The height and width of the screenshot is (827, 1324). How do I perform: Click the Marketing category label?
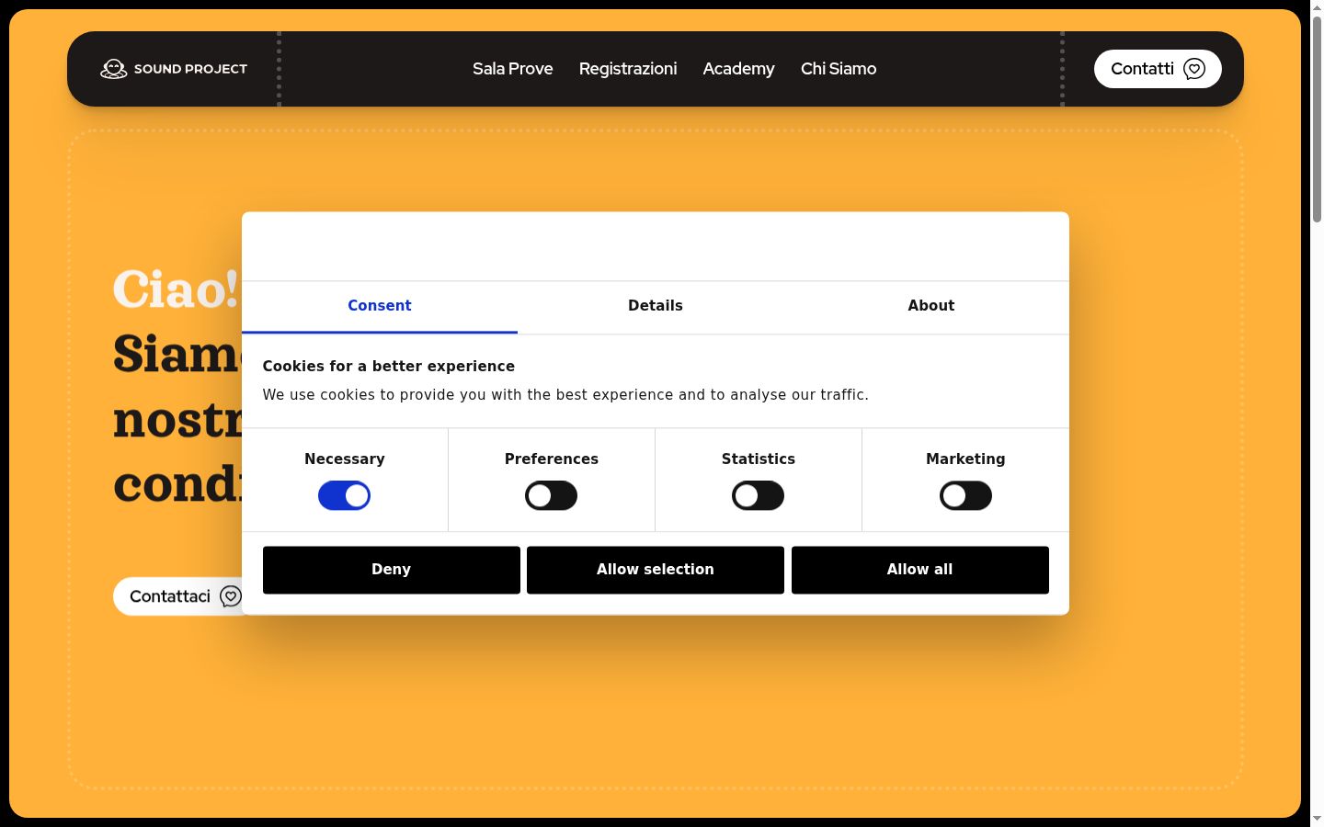click(x=965, y=459)
